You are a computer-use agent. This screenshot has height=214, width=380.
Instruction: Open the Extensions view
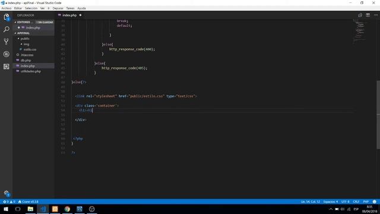[x=7, y=67]
